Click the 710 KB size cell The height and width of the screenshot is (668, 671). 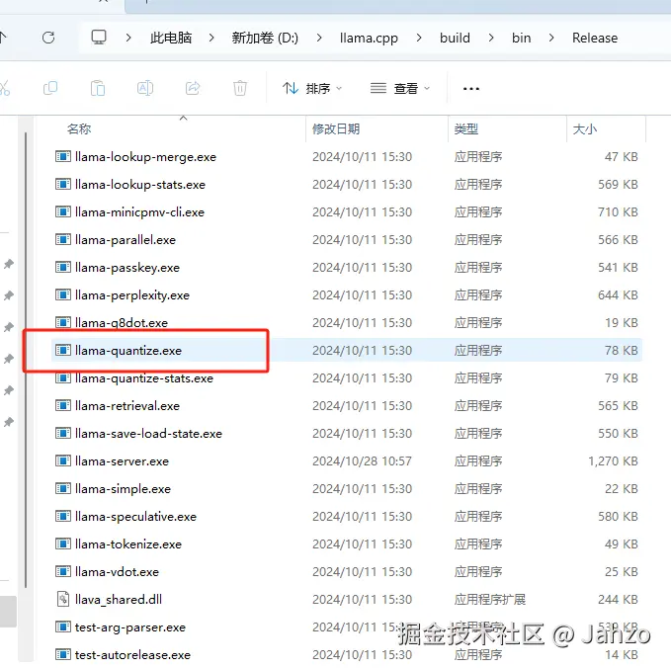coord(618,212)
